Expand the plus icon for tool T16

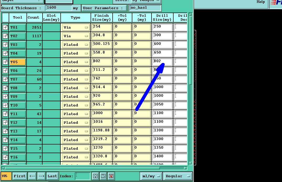point(5,157)
